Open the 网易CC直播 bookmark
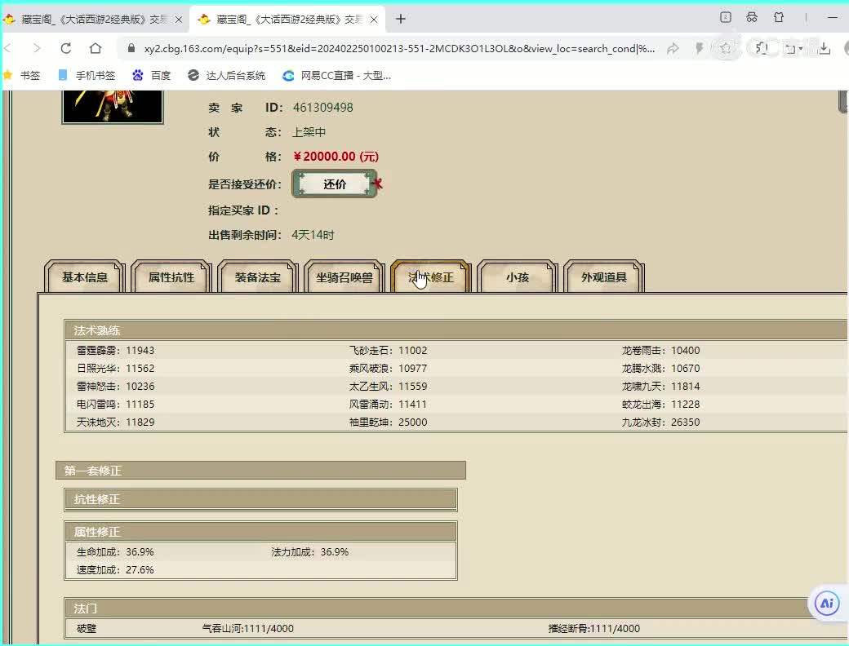The width and height of the screenshot is (849, 646). coord(337,75)
